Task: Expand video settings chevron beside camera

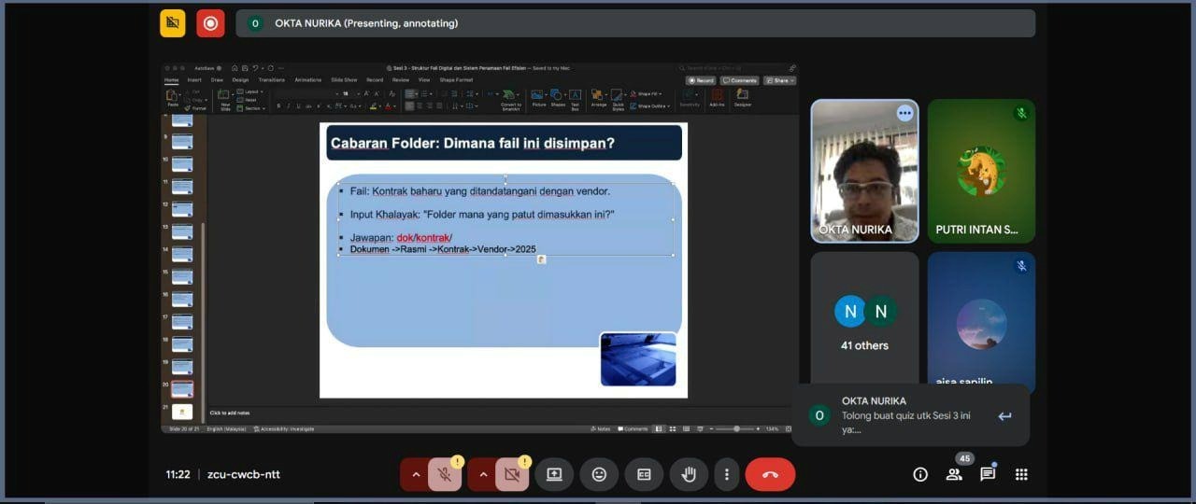Action: [483, 474]
